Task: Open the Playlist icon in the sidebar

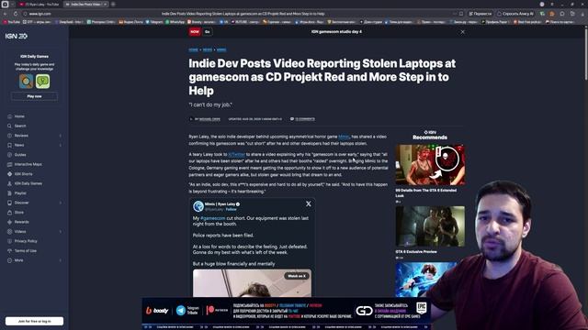Action: point(9,193)
